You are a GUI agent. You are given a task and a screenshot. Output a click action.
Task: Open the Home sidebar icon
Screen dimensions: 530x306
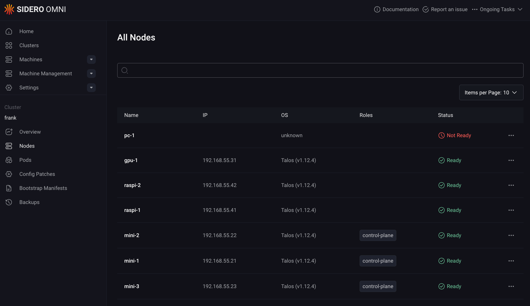pyautogui.click(x=9, y=31)
